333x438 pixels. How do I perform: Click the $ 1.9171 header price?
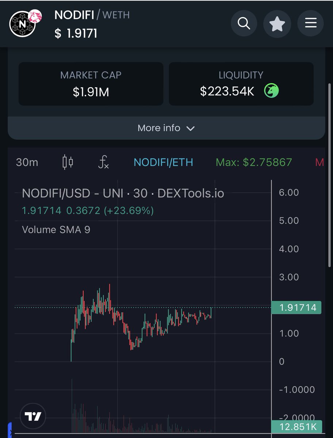(76, 34)
